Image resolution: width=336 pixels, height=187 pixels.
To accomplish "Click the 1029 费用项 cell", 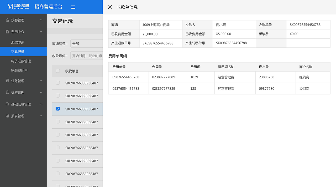I will click(x=201, y=77).
